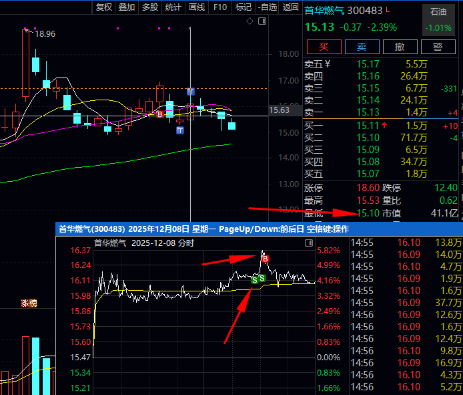Viewport: 463px width, 395px height.
Task: Click intraday chart title 2025-12-08 分时
Action: [163, 243]
